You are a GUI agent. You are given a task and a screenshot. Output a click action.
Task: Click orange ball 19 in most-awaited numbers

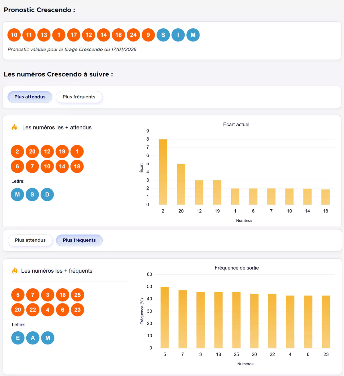(62, 151)
